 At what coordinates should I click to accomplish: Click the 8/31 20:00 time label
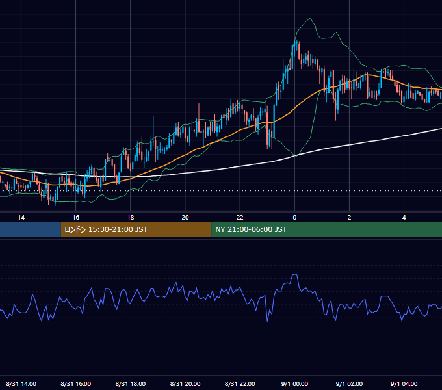(185, 383)
